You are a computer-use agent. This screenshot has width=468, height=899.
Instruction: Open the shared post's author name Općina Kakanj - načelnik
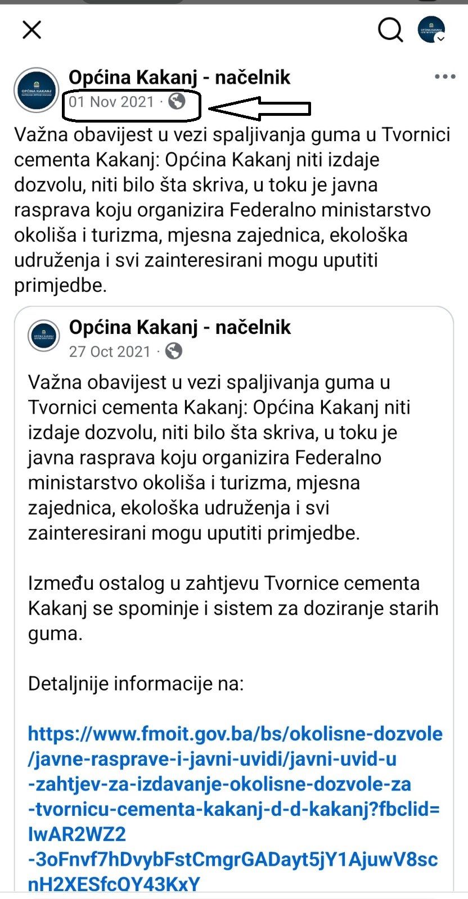(x=180, y=327)
